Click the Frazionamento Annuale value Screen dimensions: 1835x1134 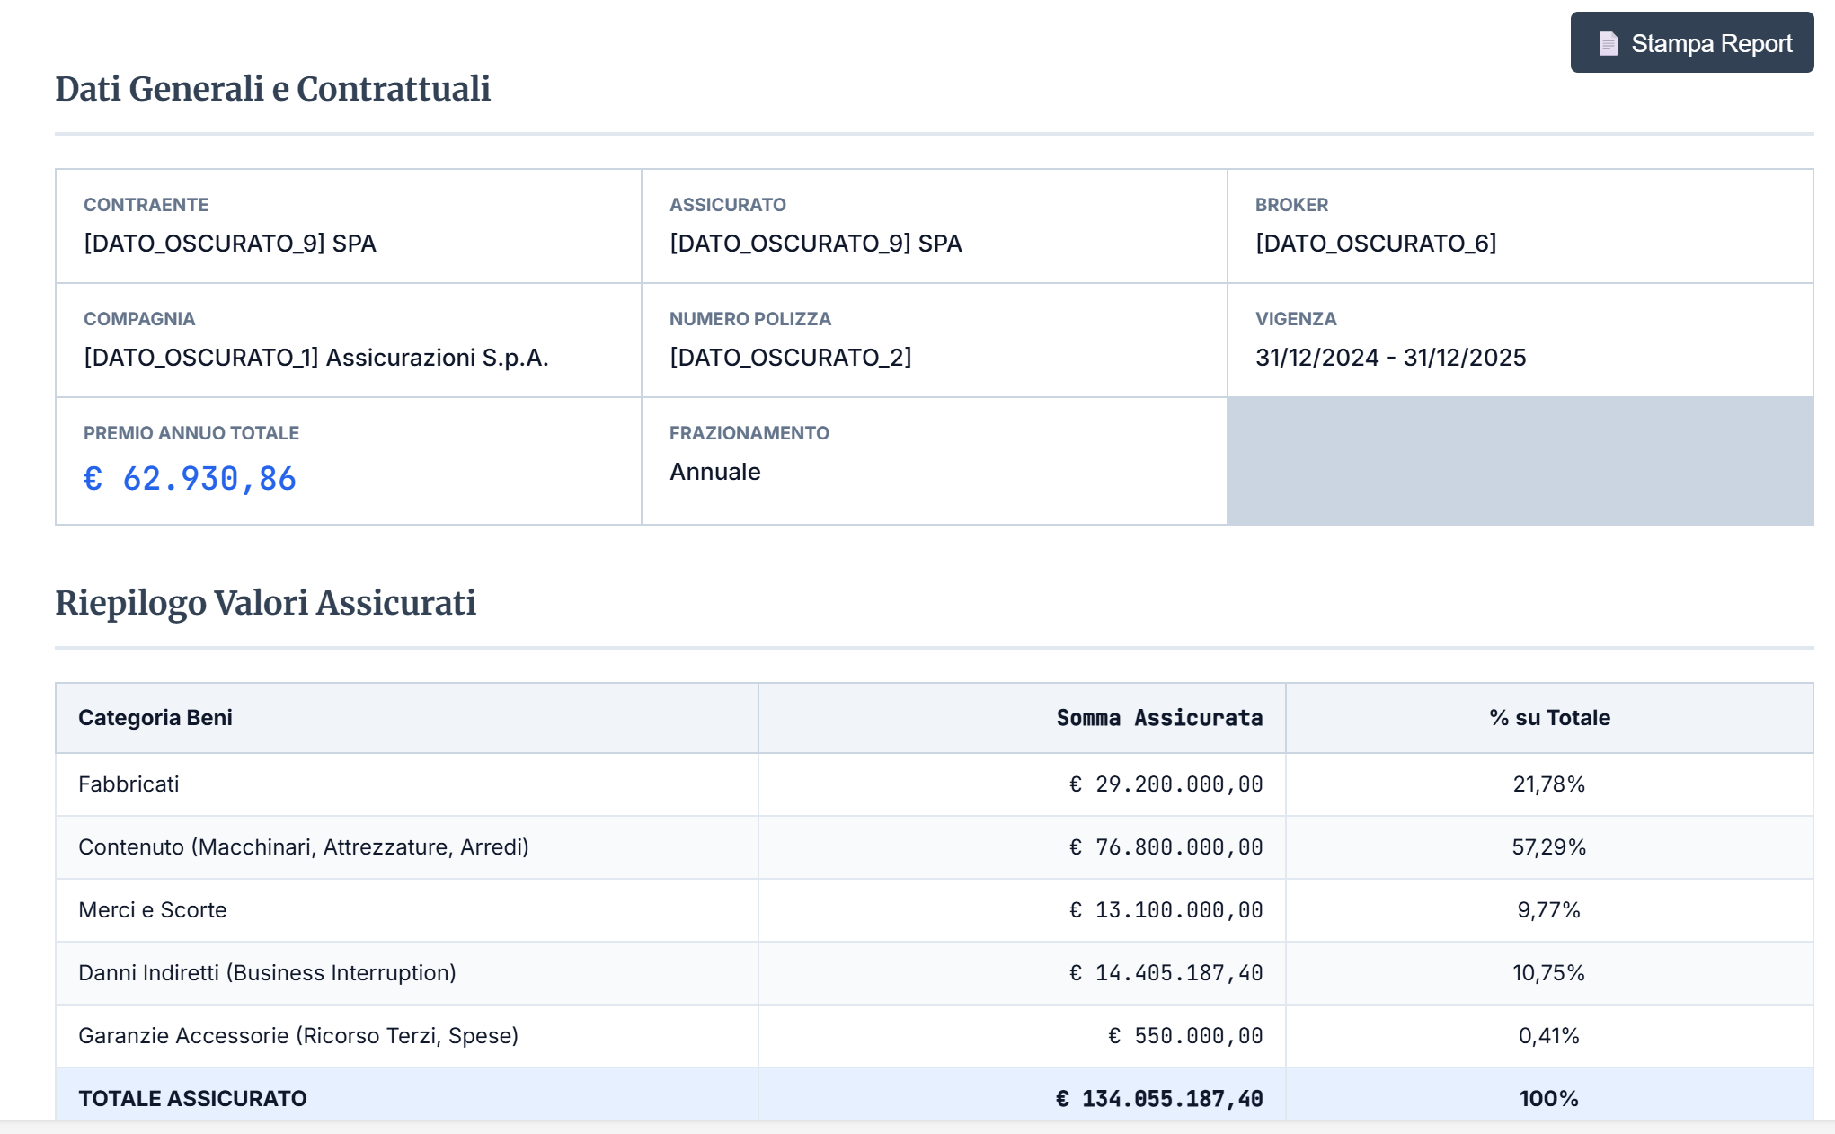(x=714, y=472)
